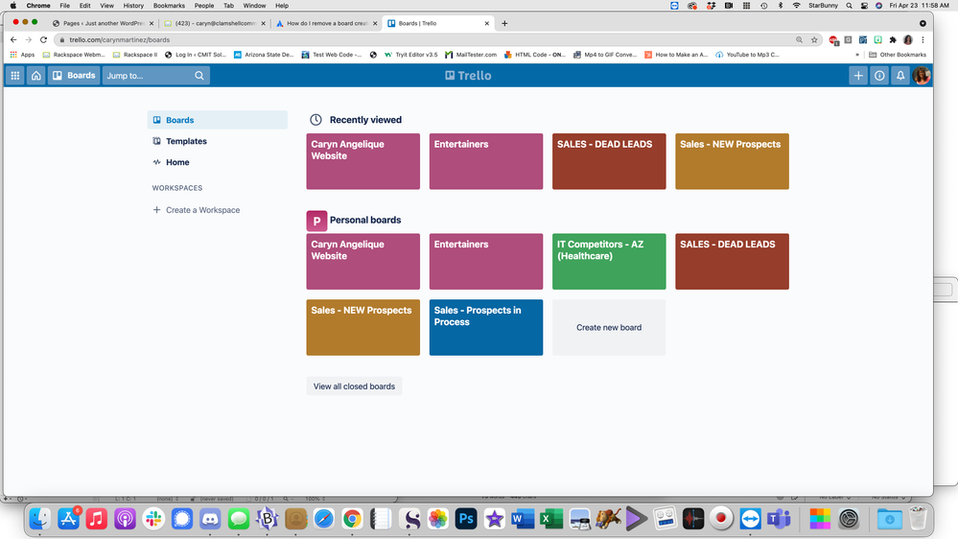The height and width of the screenshot is (539, 958).
Task: Open Photoshop from the Dock
Action: [466, 519]
